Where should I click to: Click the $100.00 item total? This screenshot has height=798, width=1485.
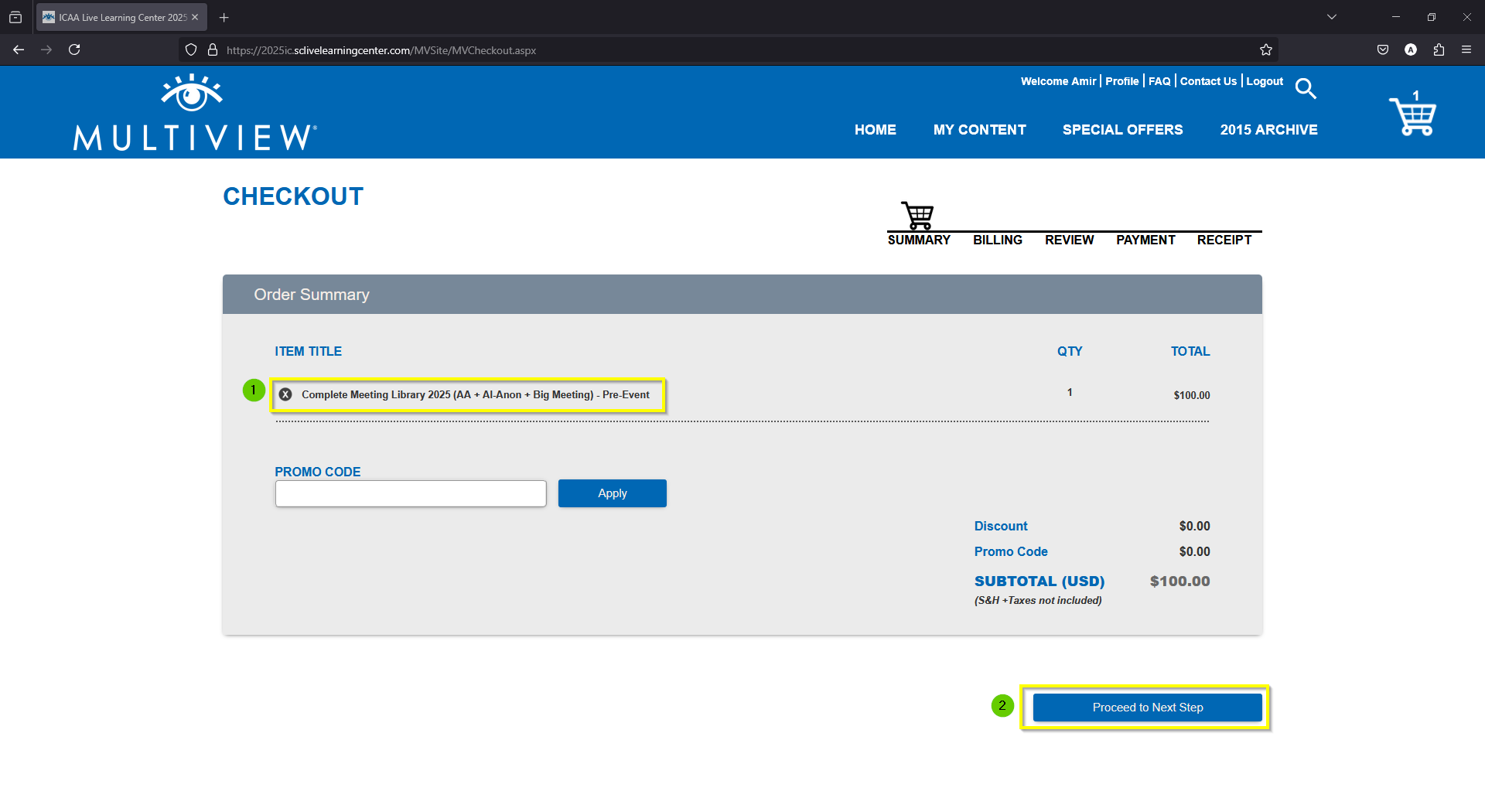click(1192, 395)
